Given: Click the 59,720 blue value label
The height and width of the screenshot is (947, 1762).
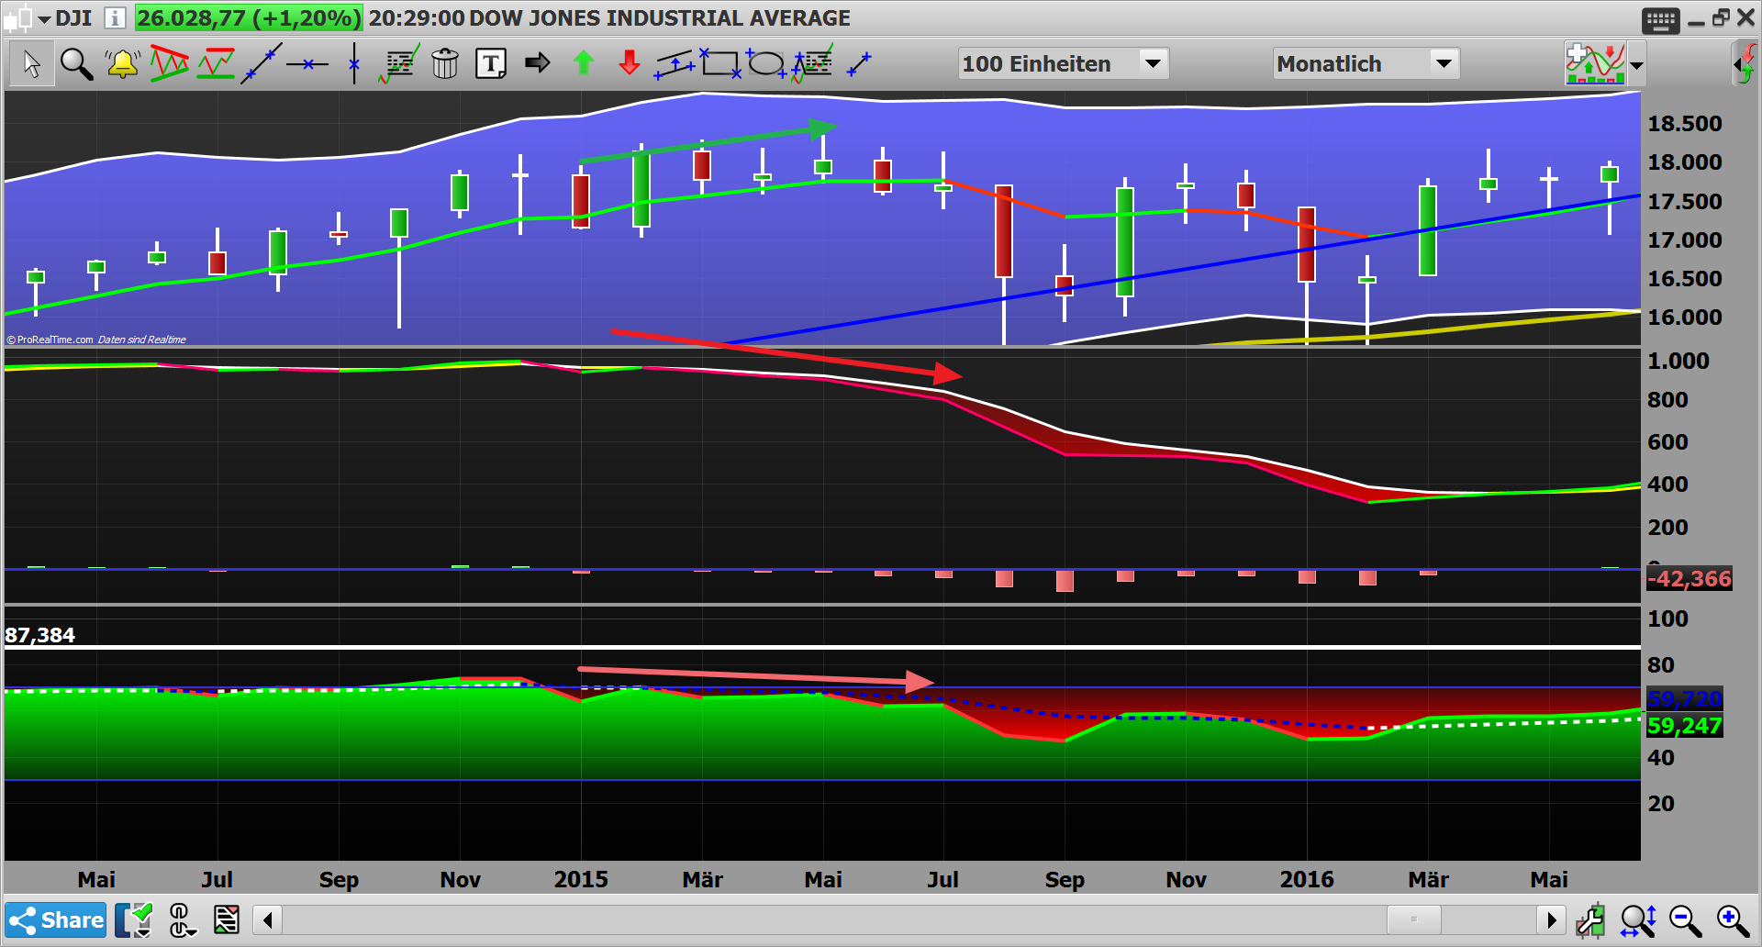Looking at the screenshot, I should [x=1684, y=699].
